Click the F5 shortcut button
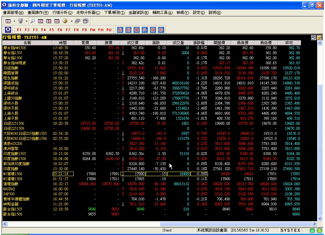 click(x=52, y=30)
